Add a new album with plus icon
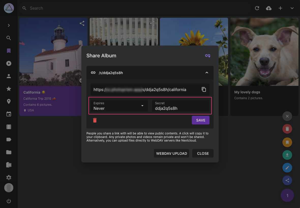Viewport: 300px width, 208px height. [x=280, y=8]
